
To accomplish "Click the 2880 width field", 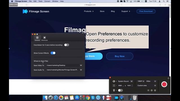I will [x=120, y=86].
